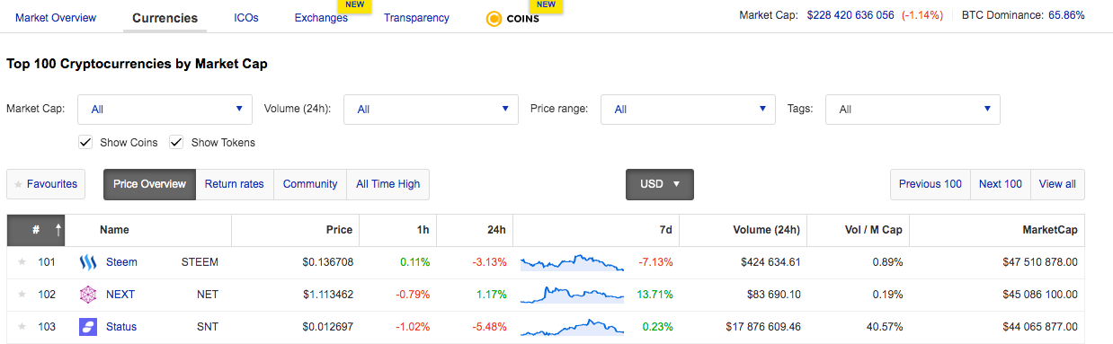View Steem 7d sparkline chart
Viewport: 1113px width, 344px height.
pos(573,262)
